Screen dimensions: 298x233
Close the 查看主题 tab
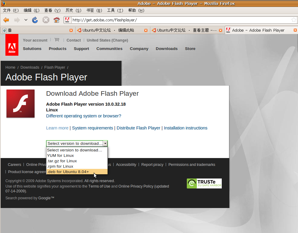tap(221, 30)
